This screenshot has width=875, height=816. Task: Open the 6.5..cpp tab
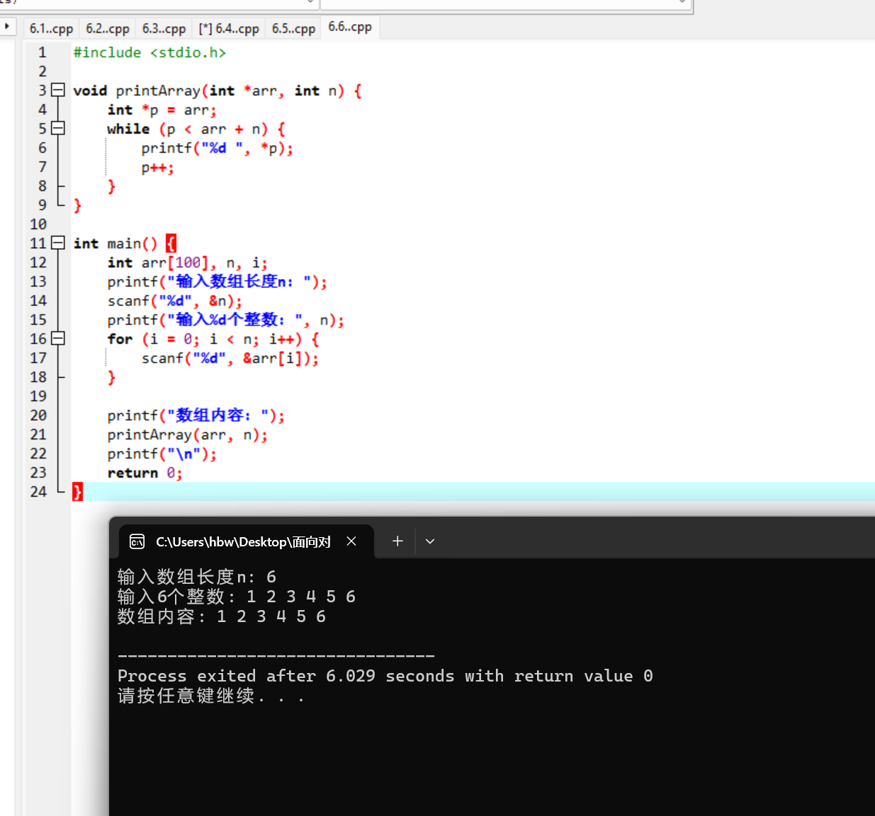[293, 28]
